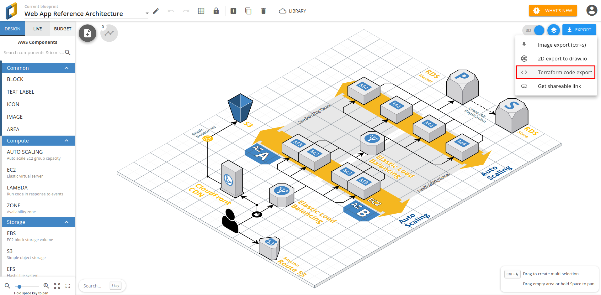This screenshot has height=295, width=601.
Task: Select Terraform code export from the menu
Action: (x=565, y=72)
